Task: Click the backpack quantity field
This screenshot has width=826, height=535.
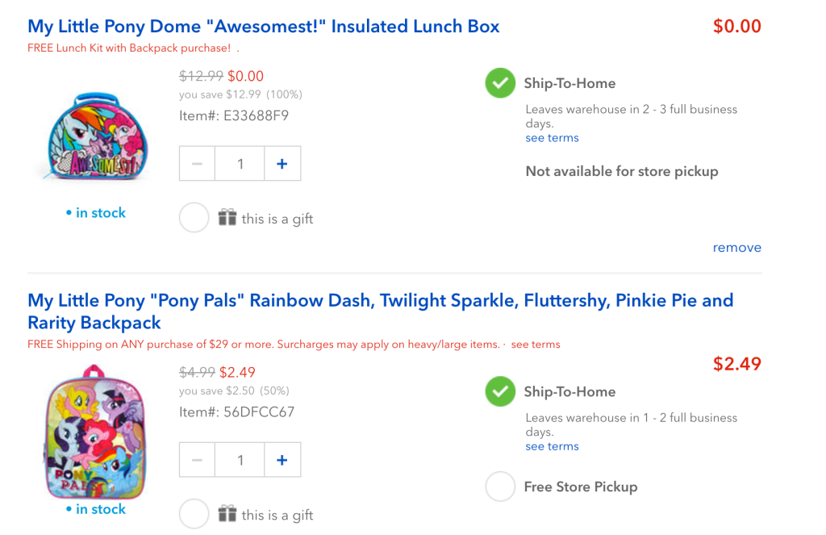Action: pyautogui.click(x=240, y=460)
